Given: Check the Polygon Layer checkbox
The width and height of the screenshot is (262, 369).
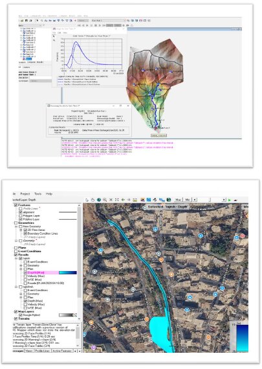Looking at the screenshot, I should pos(21,216).
